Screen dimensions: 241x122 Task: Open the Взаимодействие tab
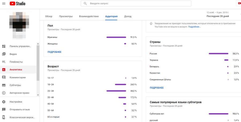tap(89, 16)
